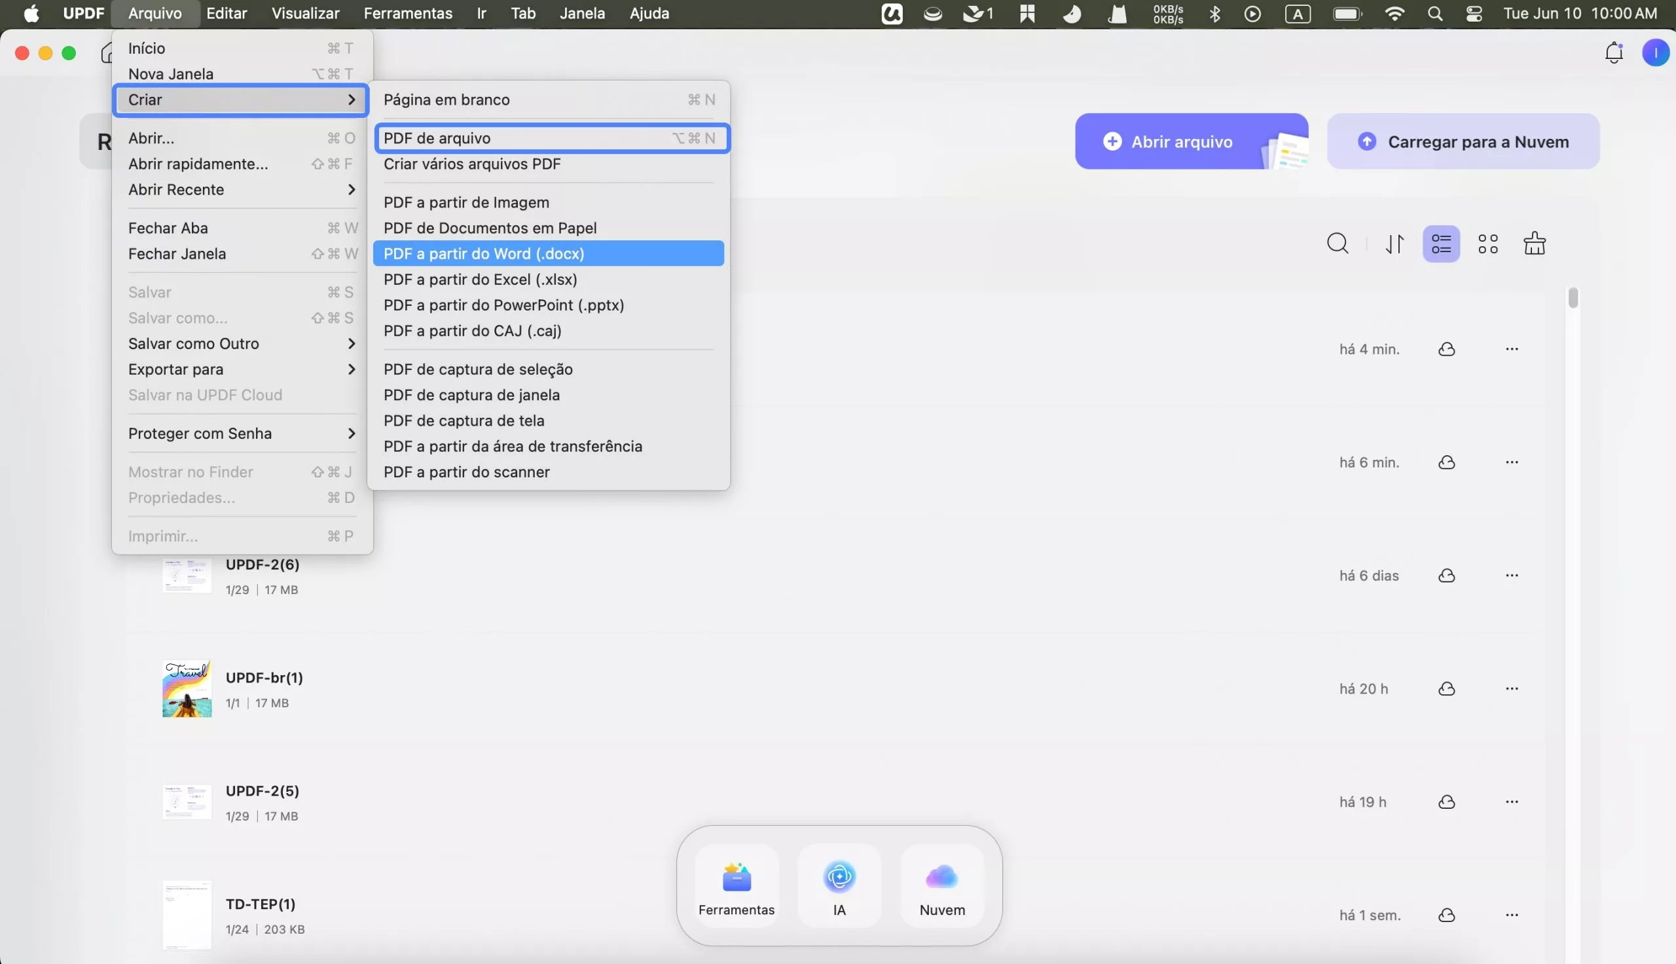
Task: Open the notifications bell
Action: click(x=1614, y=53)
